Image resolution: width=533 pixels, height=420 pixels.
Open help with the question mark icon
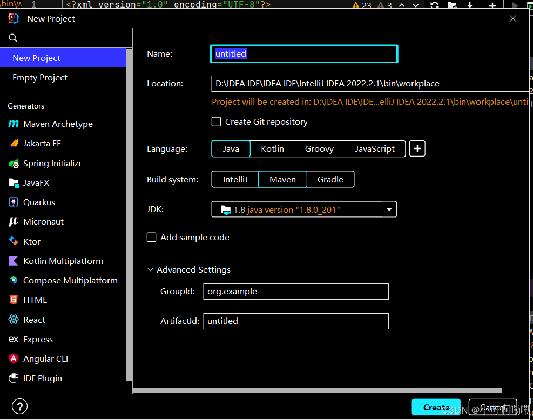(x=20, y=407)
